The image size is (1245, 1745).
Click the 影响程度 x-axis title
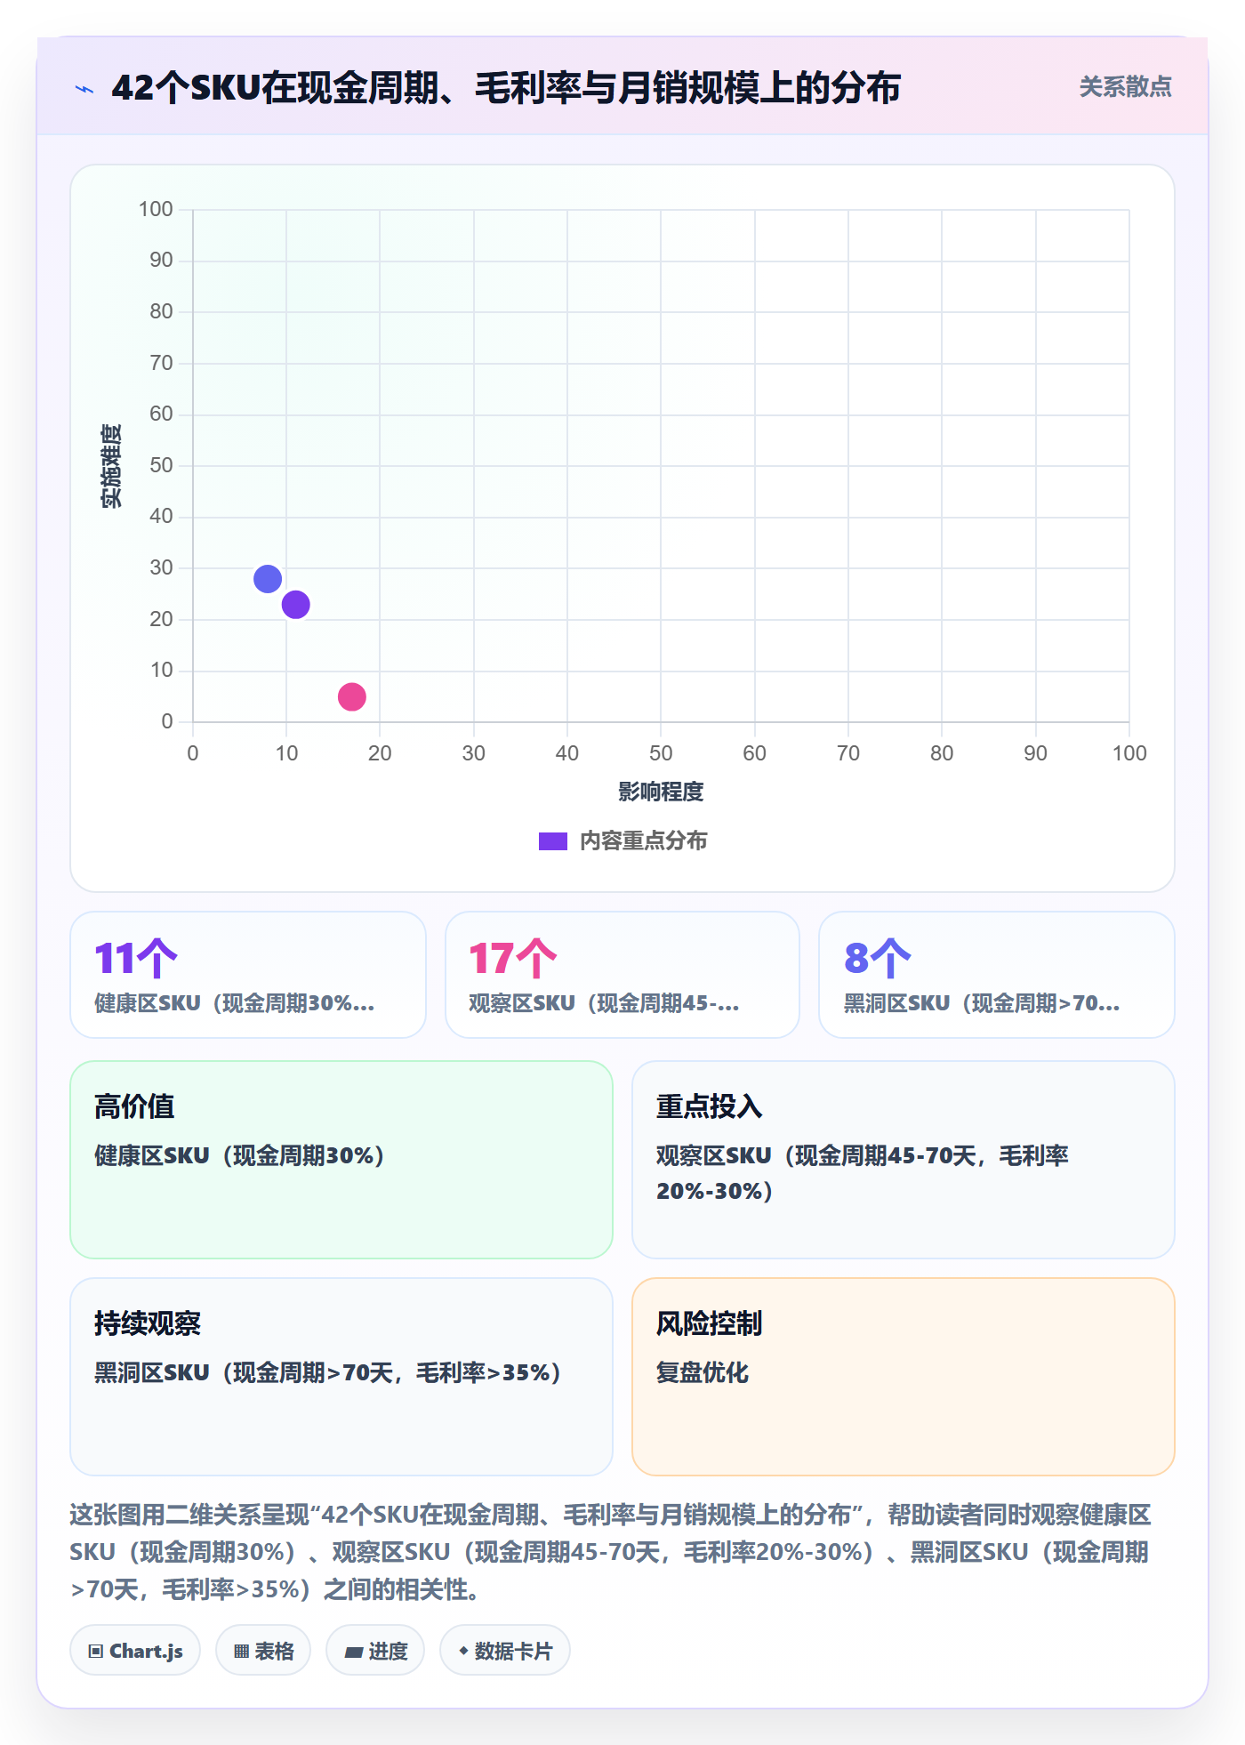pyautogui.click(x=661, y=792)
